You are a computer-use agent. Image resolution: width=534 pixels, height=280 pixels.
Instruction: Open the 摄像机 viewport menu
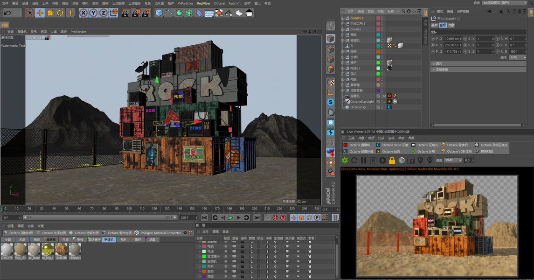(x=22, y=32)
